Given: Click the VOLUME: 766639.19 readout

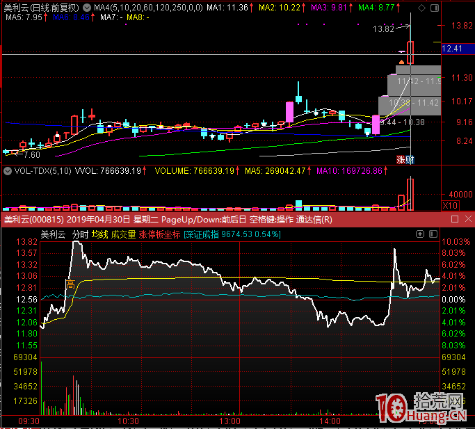Looking at the screenshot, I should [195, 171].
